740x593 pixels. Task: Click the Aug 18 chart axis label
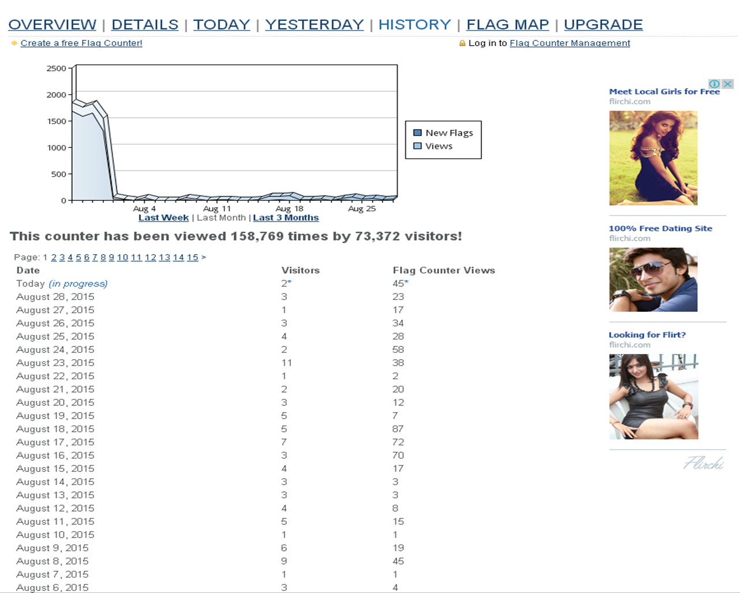coord(289,208)
